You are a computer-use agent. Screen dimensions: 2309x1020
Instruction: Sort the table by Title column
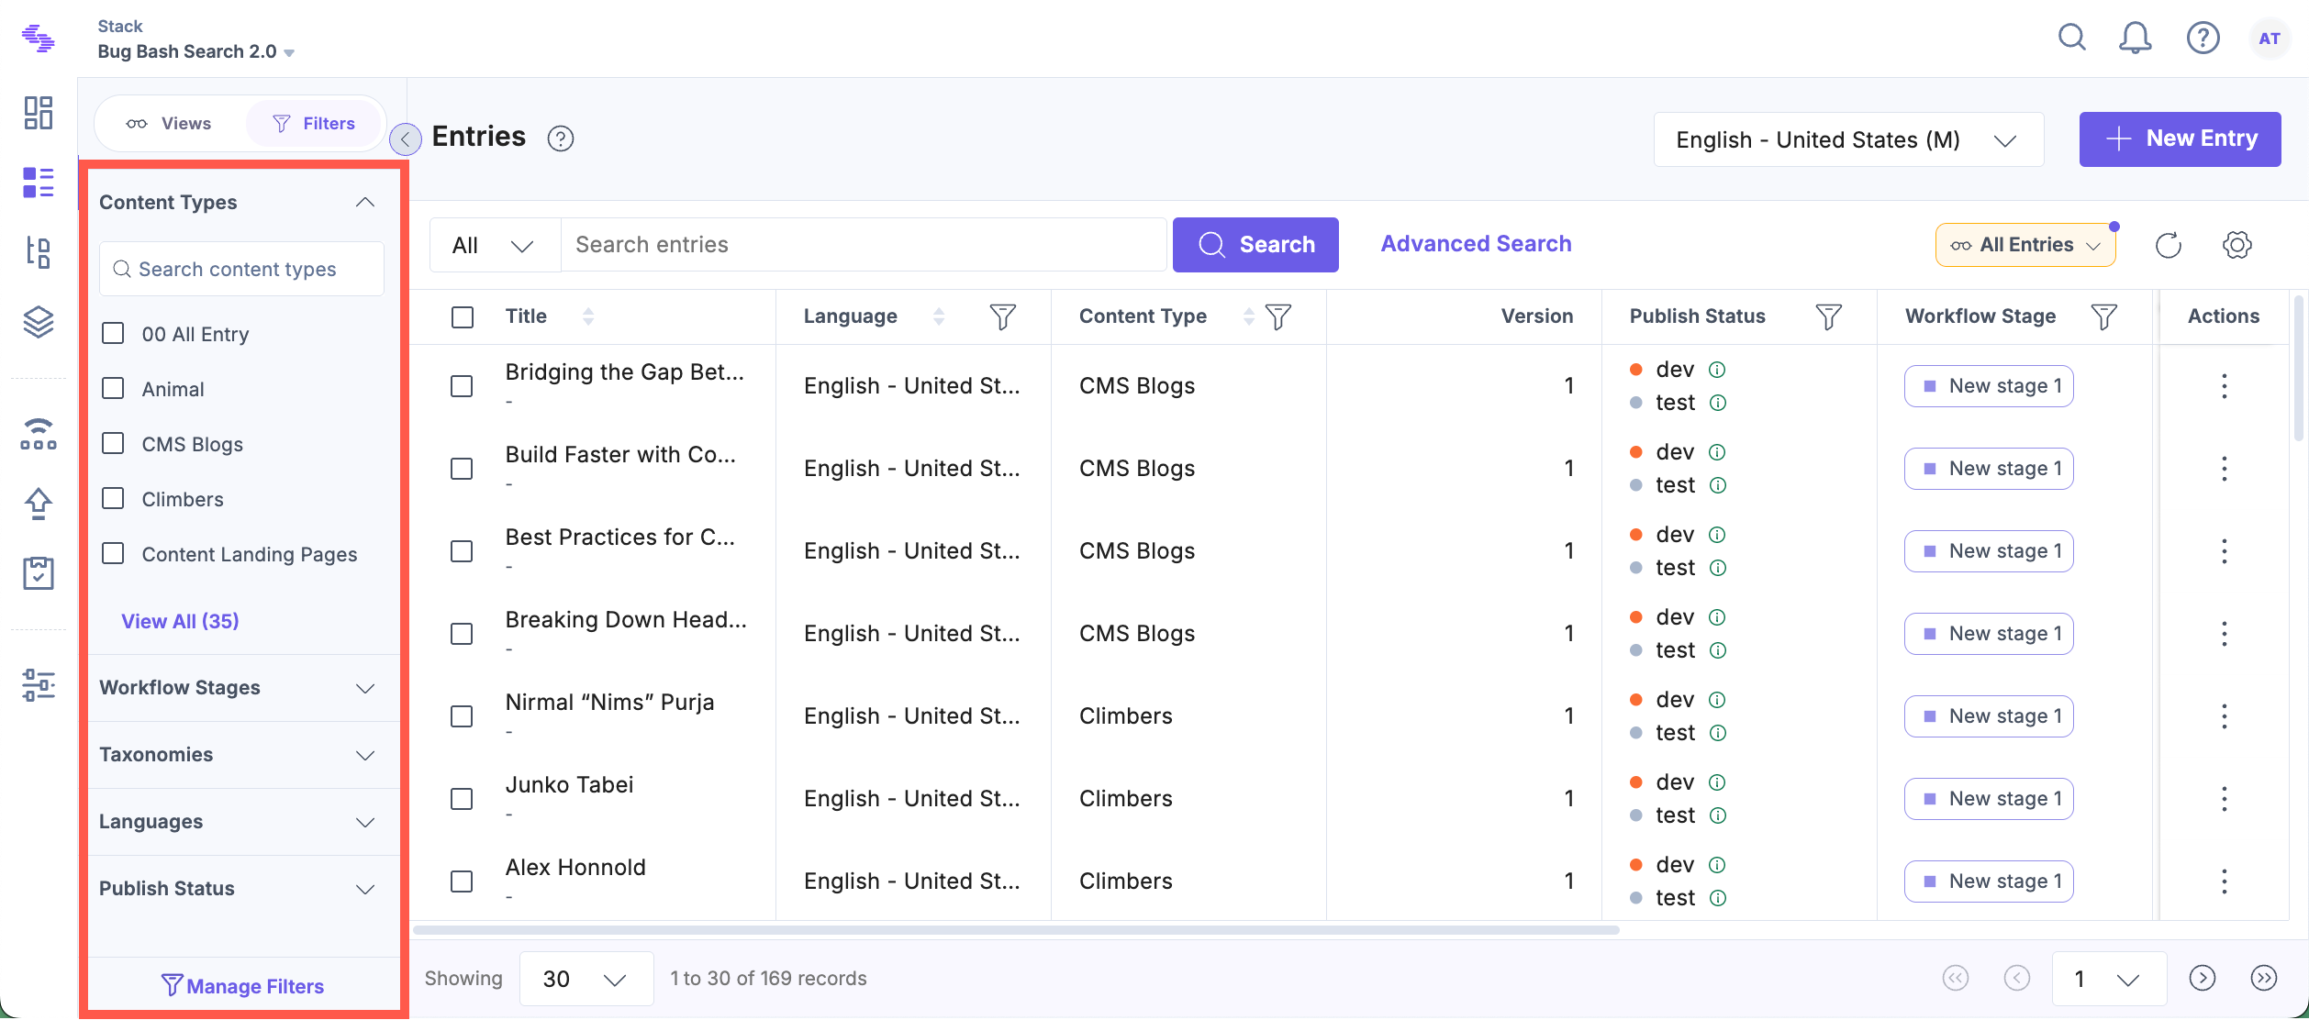588,316
